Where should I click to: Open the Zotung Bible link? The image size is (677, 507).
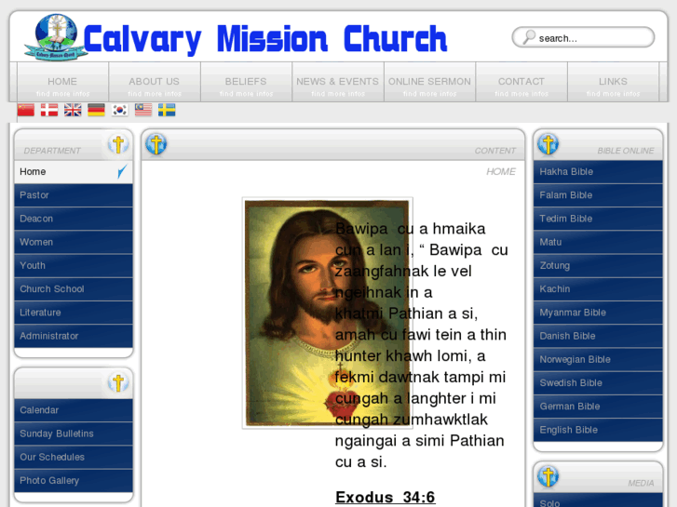tap(598, 265)
